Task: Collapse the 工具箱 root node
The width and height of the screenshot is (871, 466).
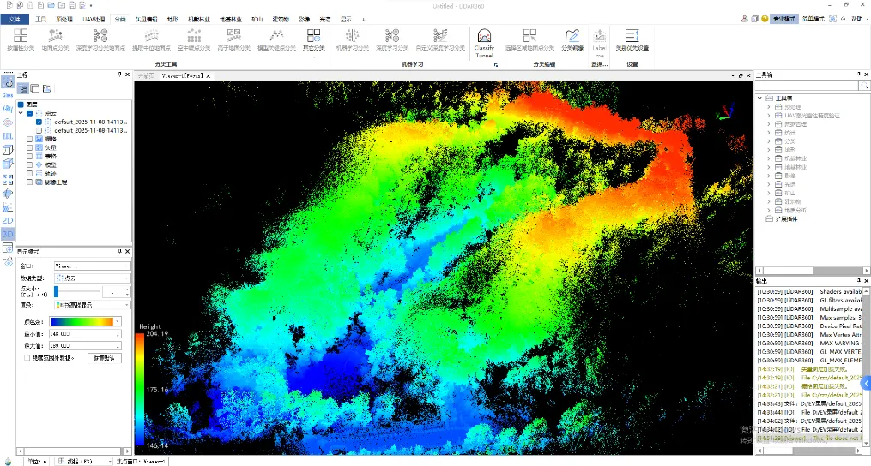Action: pos(760,99)
